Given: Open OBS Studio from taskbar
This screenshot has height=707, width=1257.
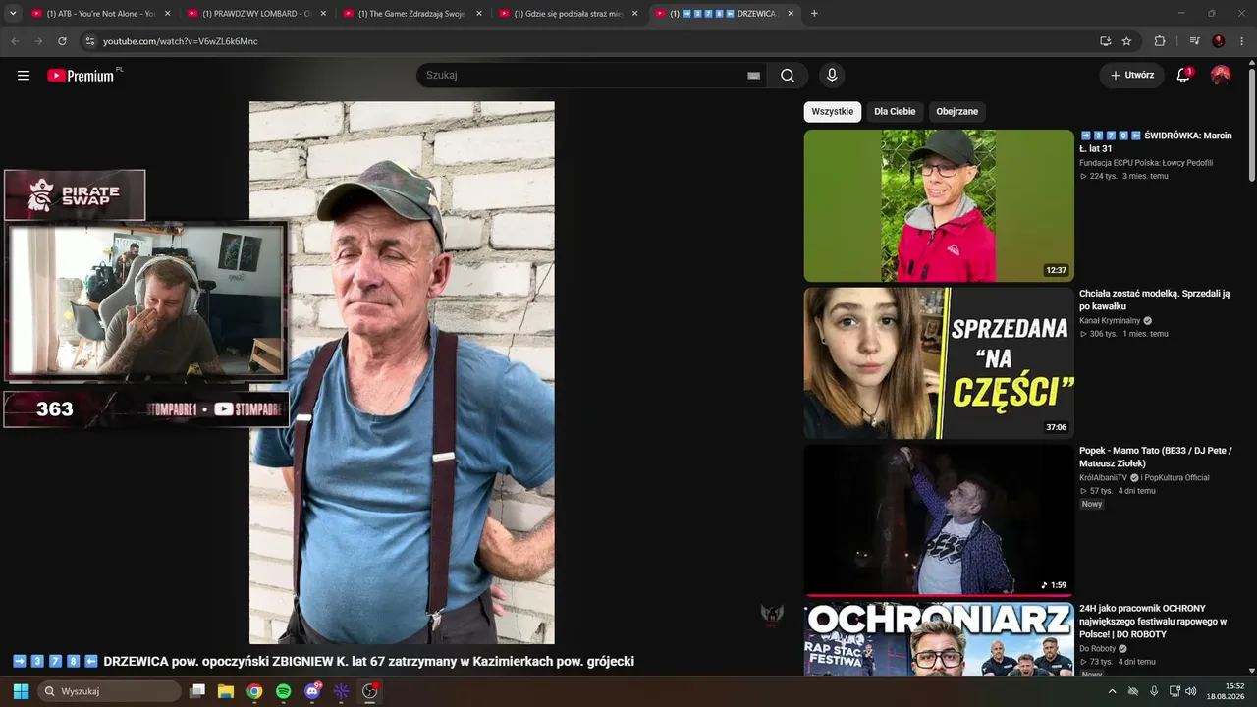Looking at the screenshot, I should tap(370, 691).
